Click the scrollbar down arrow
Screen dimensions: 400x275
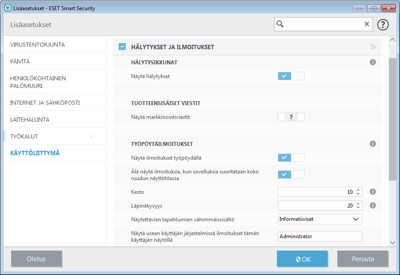point(392,243)
